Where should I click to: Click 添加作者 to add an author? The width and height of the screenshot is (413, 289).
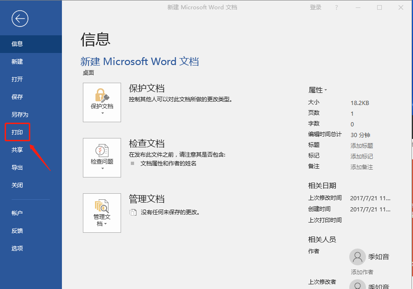(362, 272)
